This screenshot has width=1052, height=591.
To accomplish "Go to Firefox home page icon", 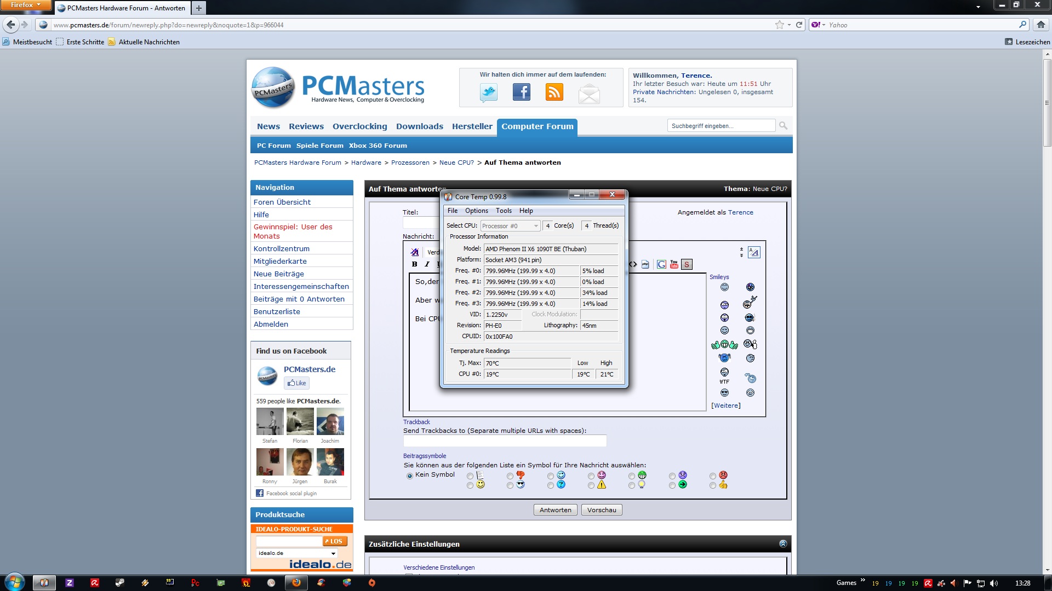I will click(x=1041, y=25).
